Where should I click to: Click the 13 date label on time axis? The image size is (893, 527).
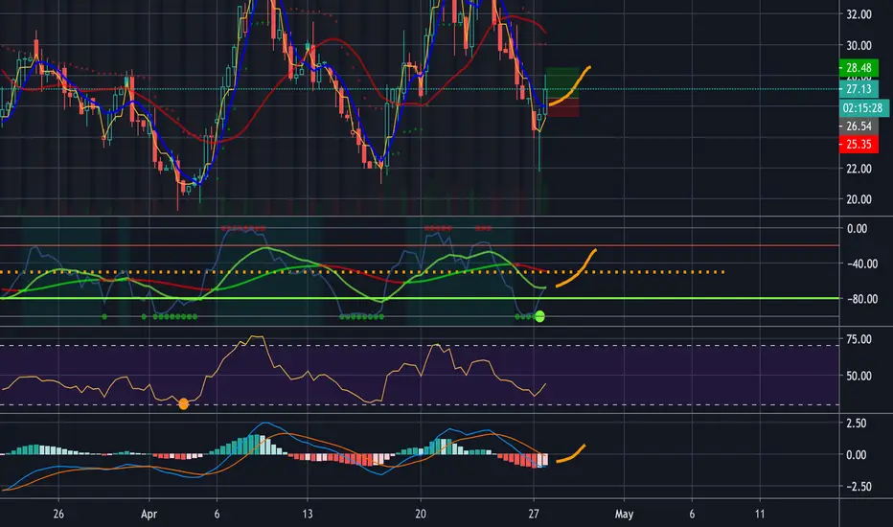(307, 514)
